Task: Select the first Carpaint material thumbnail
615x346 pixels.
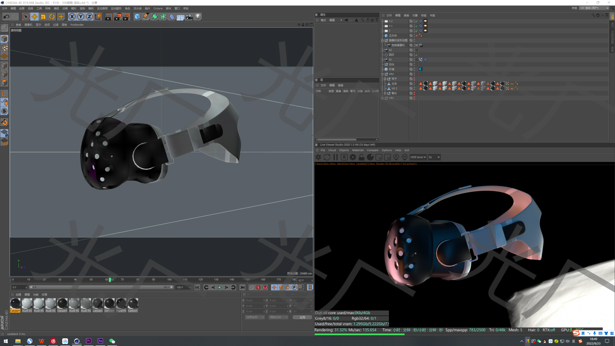Action: 15,304
